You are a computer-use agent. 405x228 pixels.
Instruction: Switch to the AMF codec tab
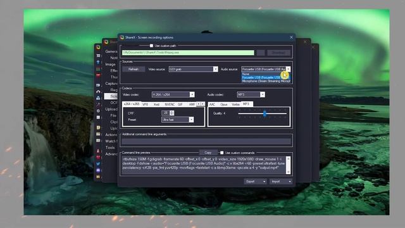192,104
